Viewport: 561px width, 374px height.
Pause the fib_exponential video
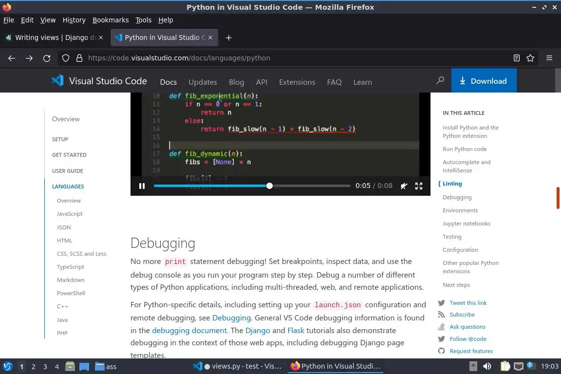coord(142,186)
